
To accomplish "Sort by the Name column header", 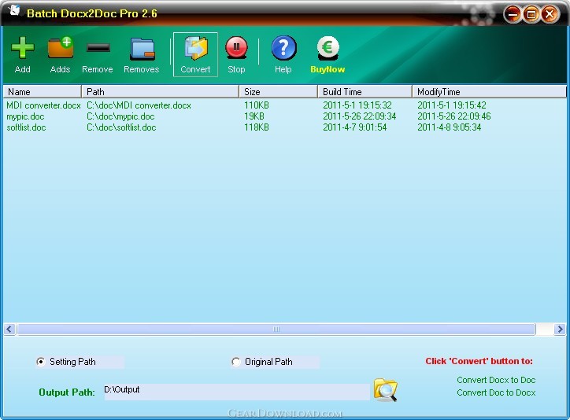I will click(x=43, y=91).
